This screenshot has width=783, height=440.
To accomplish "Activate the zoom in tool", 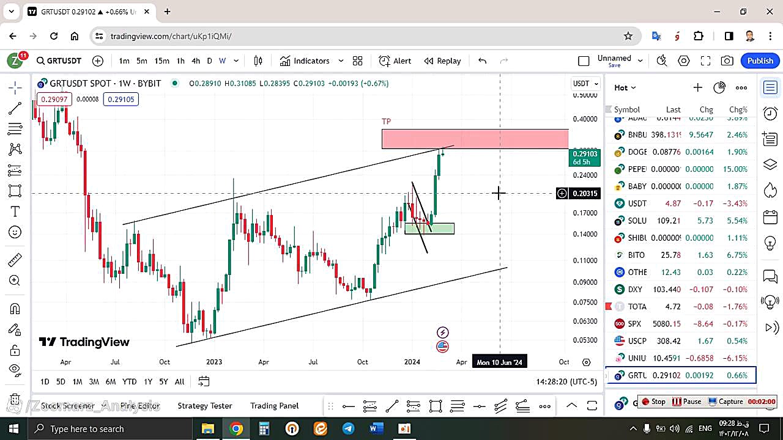I will tap(15, 280).
